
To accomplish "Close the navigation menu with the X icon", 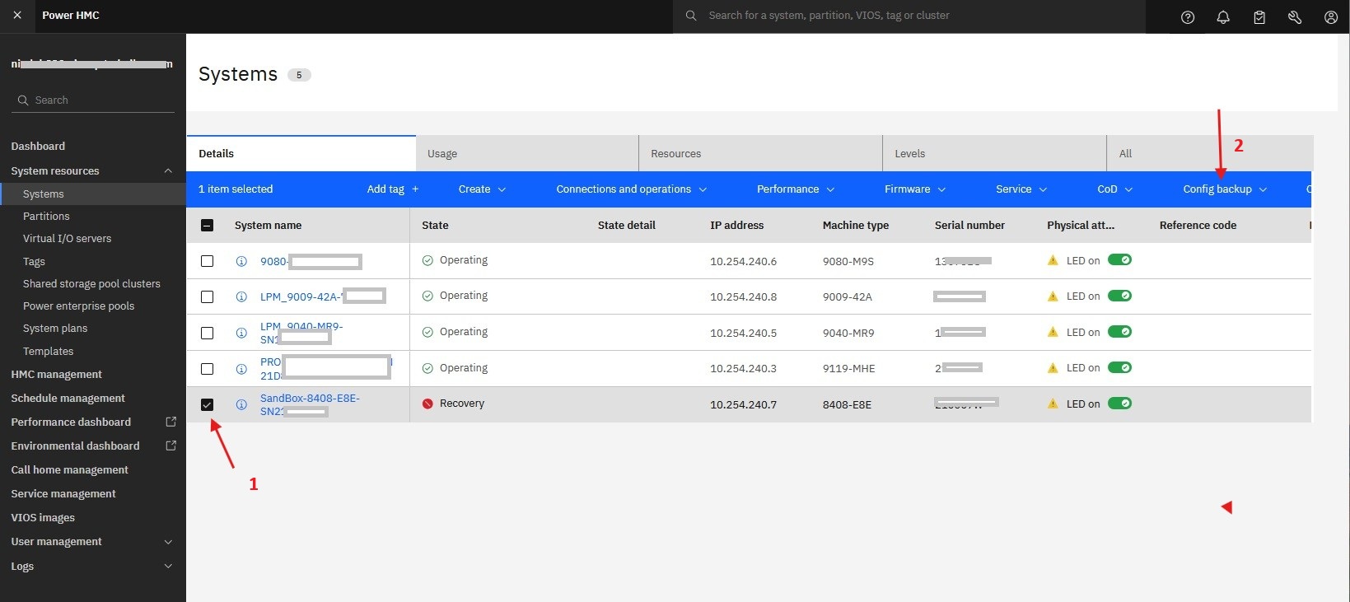I will click(x=17, y=16).
